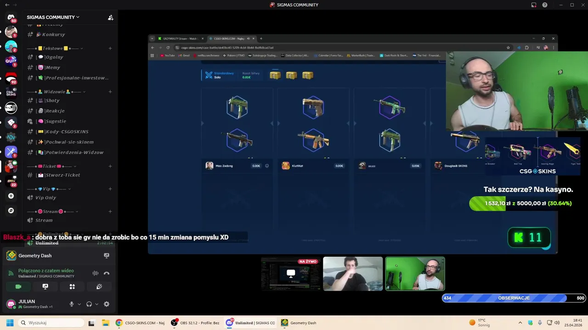
Task: Open Task View on the taskbar
Action: tap(91, 323)
